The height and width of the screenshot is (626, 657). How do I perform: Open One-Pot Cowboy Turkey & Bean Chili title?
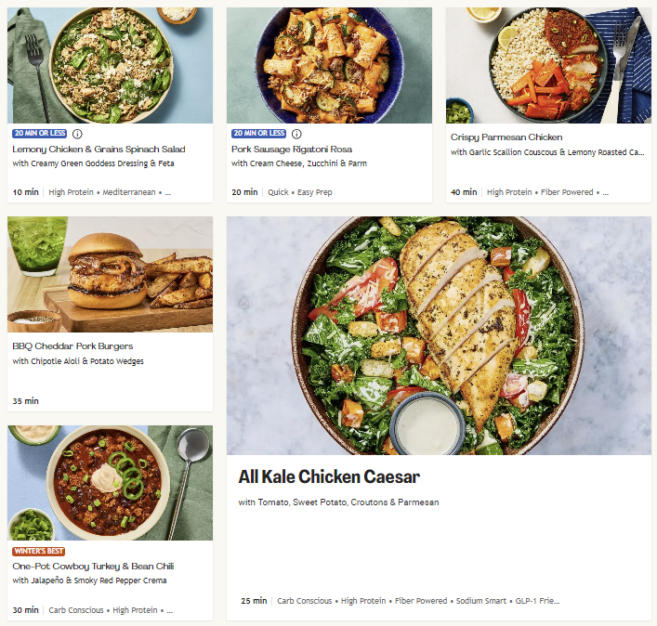(94, 566)
